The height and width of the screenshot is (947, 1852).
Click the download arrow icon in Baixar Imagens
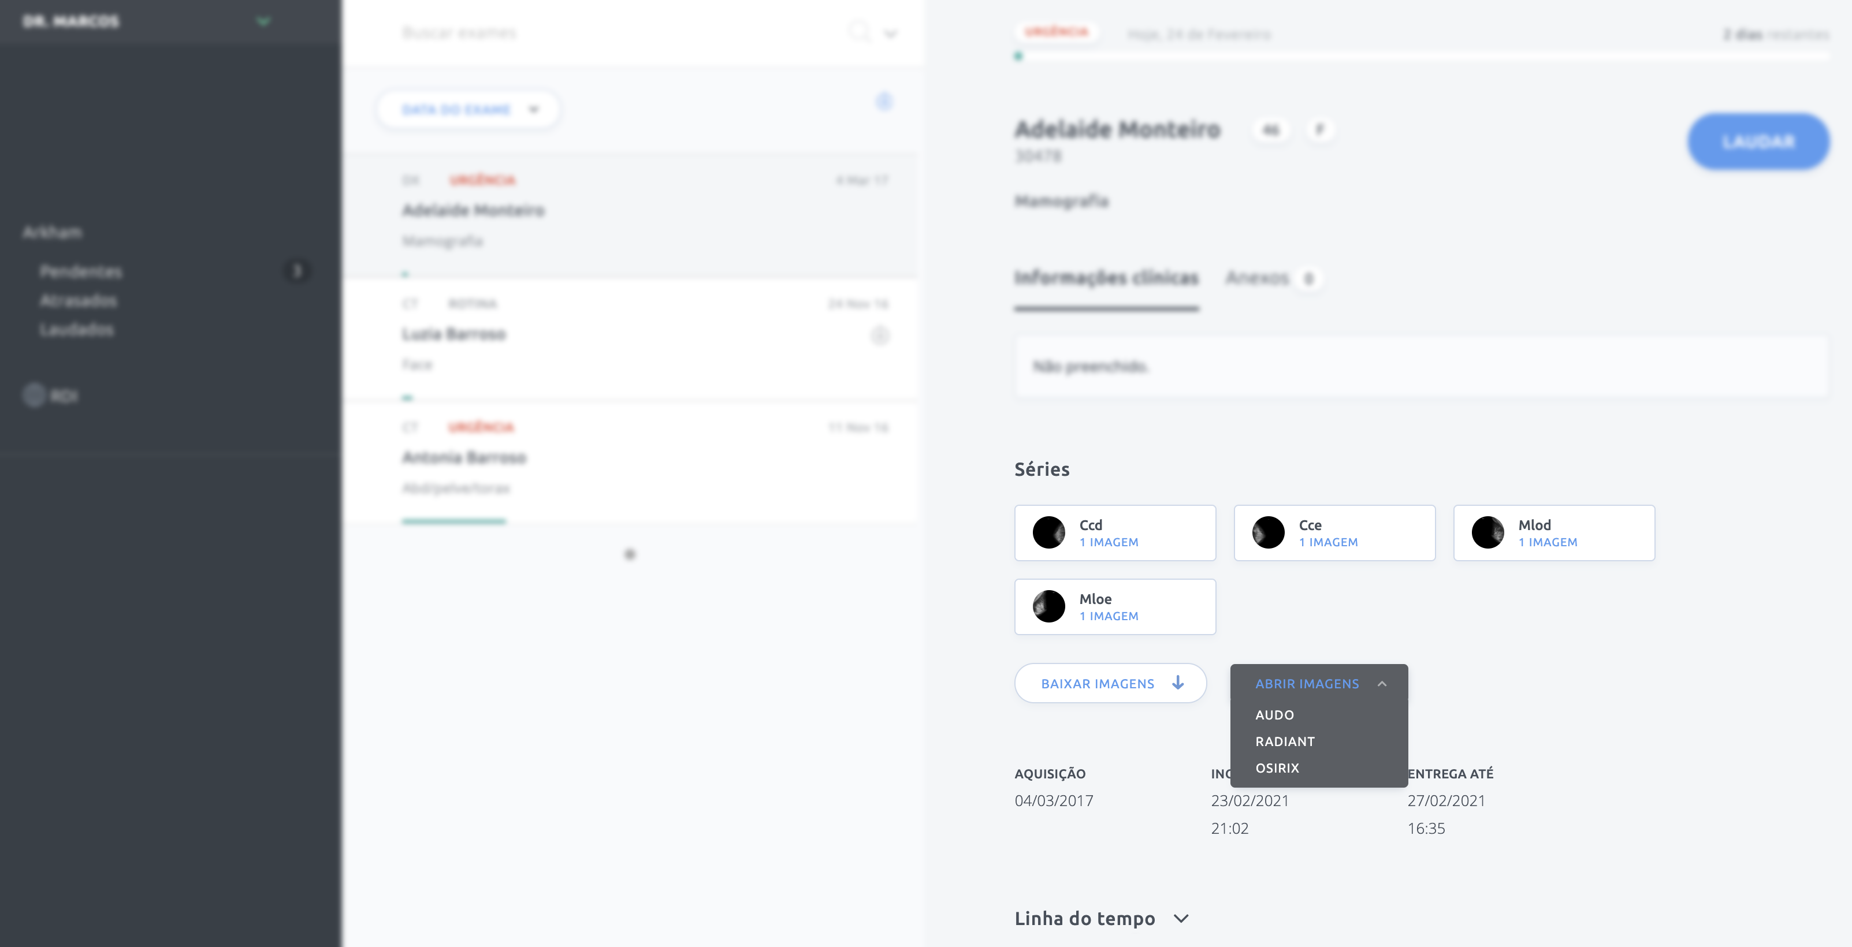tap(1178, 683)
